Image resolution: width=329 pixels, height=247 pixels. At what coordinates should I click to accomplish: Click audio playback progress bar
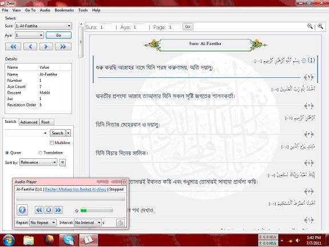[x=70, y=199]
